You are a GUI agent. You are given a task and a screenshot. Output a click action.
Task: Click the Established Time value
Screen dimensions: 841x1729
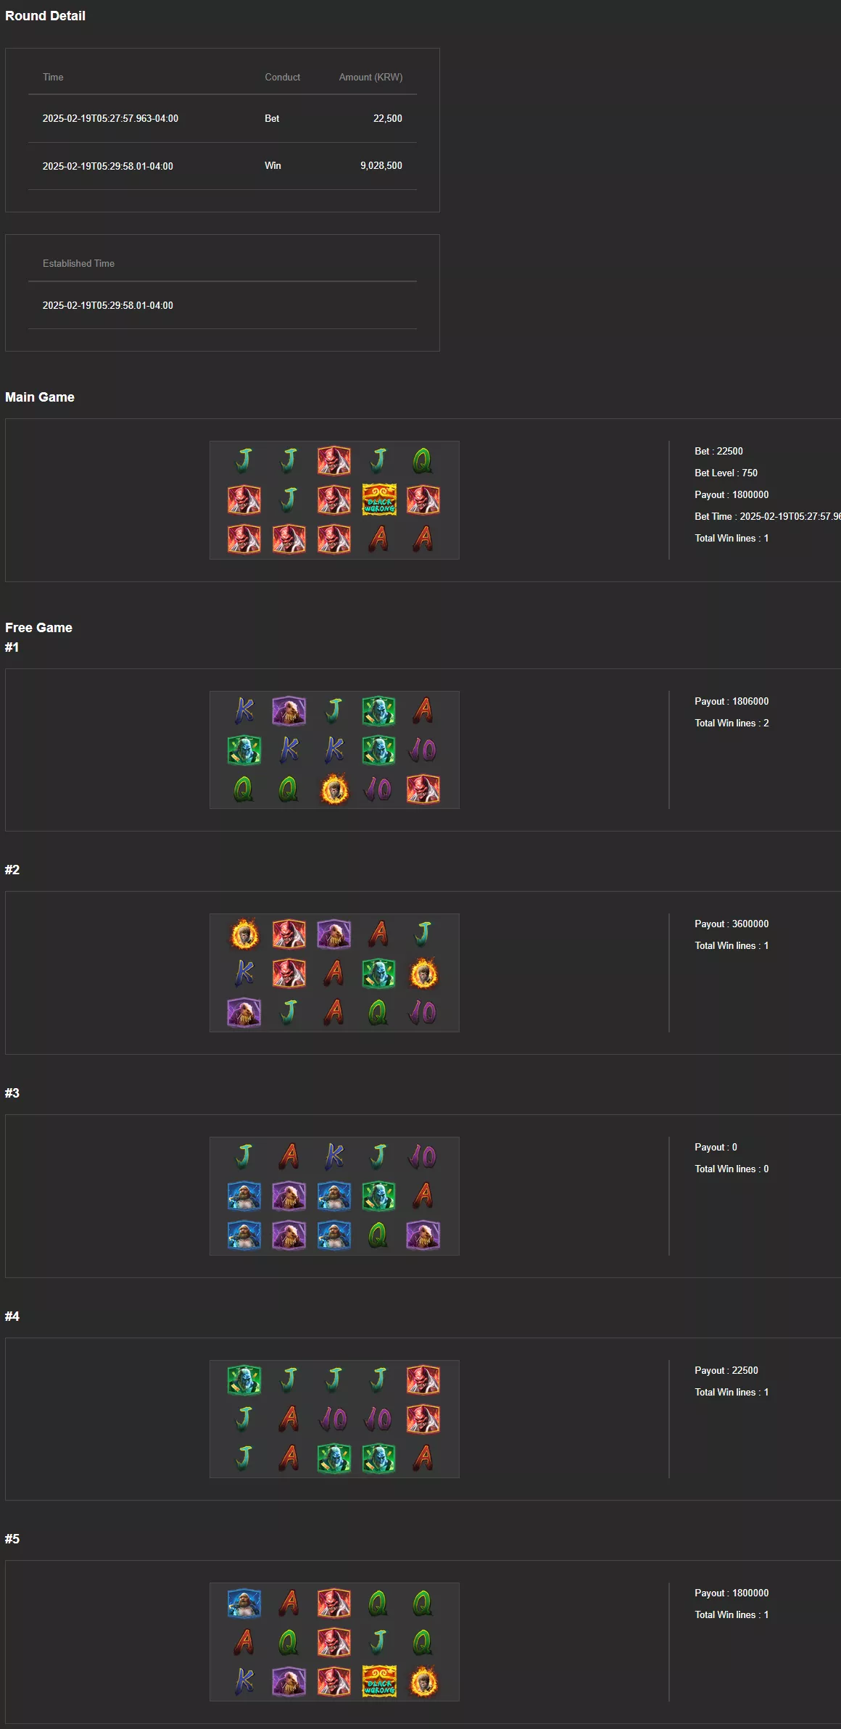108,305
